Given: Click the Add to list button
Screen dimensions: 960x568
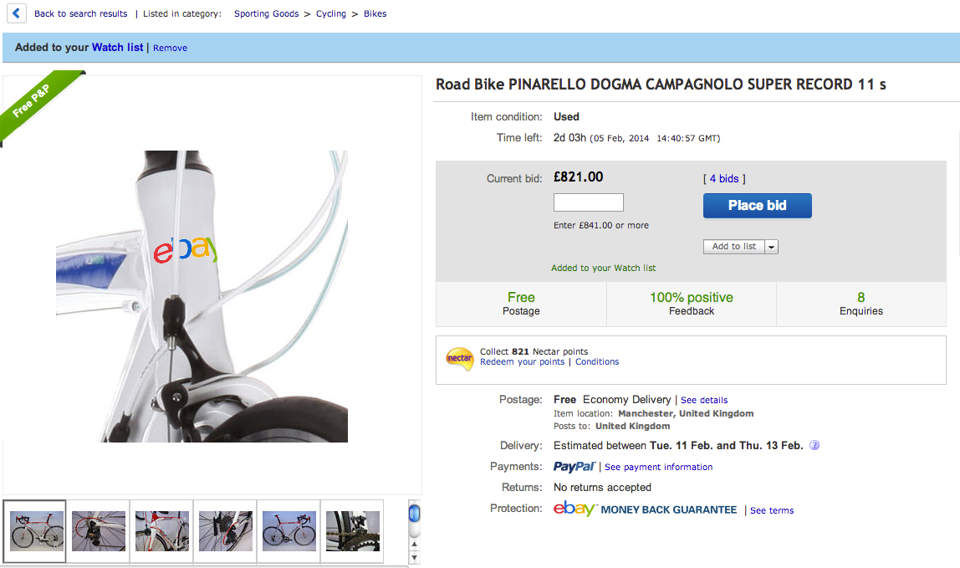Looking at the screenshot, I should [733, 247].
